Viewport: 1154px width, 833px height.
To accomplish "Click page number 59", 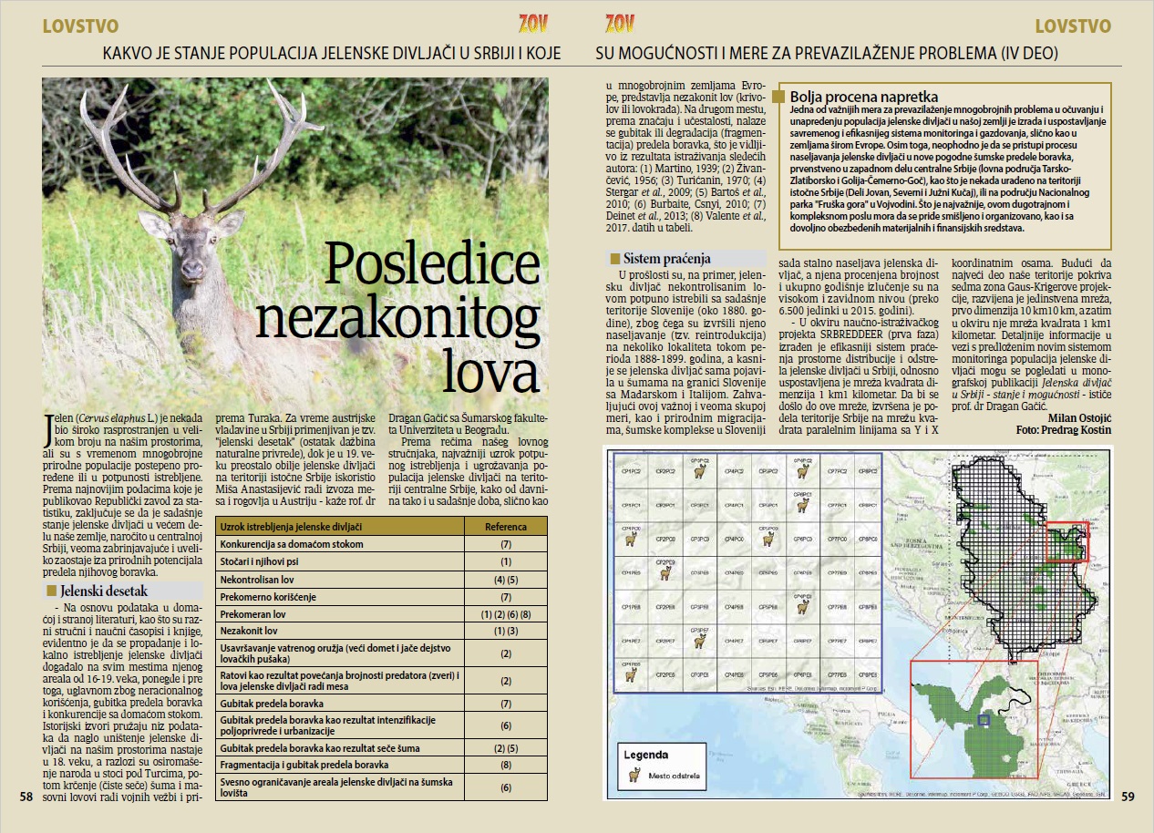I will pos(1128,796).
